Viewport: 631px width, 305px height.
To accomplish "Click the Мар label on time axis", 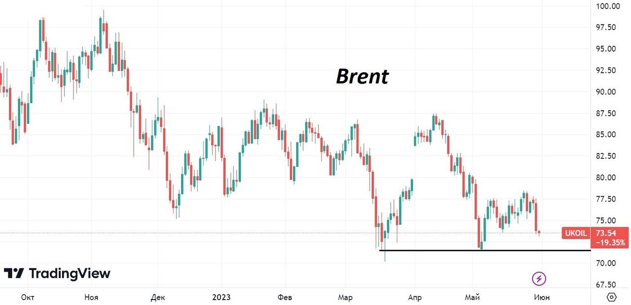I will point(346,297).
